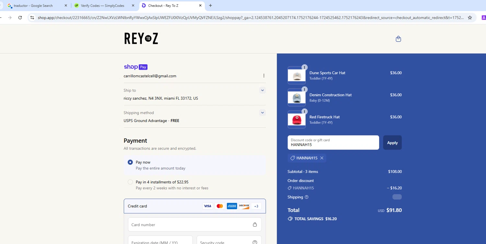Image resolution: width=486 pixels, height=244 pixels.
Task: Open a new browser tab
Action: pyautogui.click(x=211, y=6)
